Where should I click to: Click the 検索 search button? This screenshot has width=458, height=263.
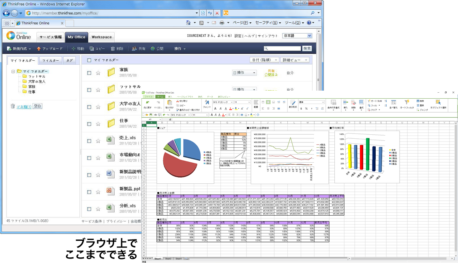pyautogui.click(x=307, y=49)
